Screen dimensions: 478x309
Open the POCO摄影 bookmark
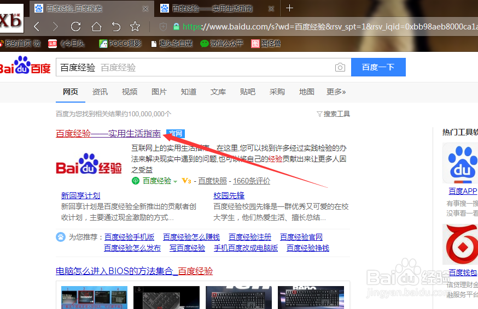coord(120,44)
